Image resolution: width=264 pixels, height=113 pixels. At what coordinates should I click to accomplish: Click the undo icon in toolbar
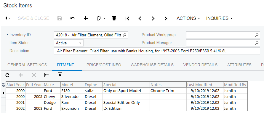point(73,18)
